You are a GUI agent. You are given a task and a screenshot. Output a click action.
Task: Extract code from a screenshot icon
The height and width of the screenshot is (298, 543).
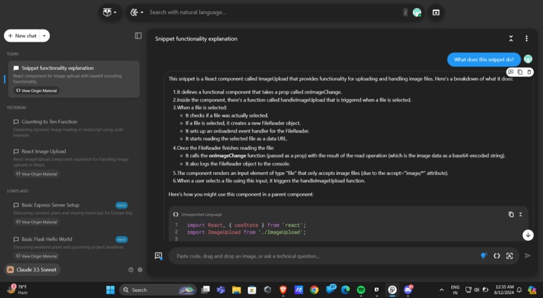click(x=509, y=256)
